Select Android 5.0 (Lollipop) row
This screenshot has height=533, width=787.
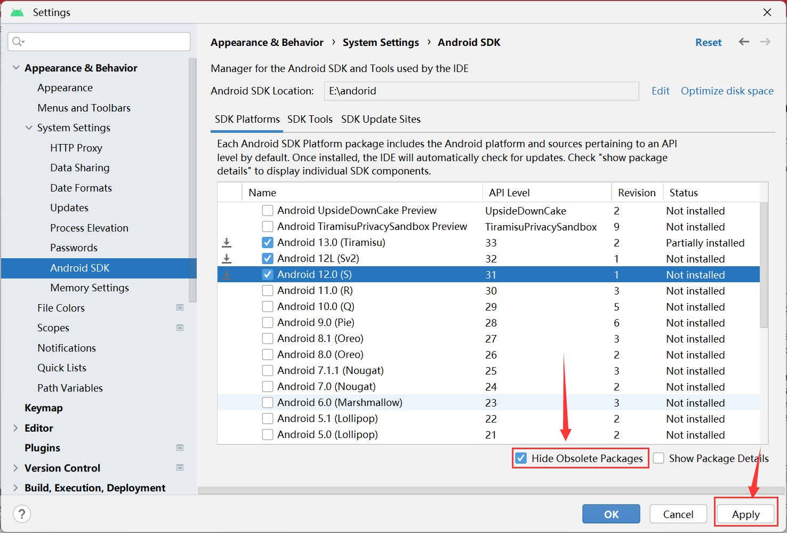[488, 435]
